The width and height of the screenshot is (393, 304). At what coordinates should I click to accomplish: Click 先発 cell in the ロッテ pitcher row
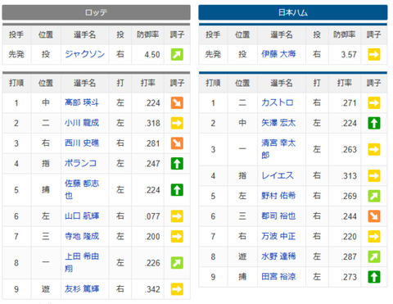[16, 54]
